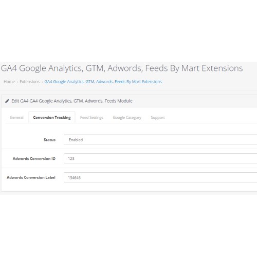This screenshot has width=257, height=257.
Task: Go to the Support tab
Action: (158, 118)
